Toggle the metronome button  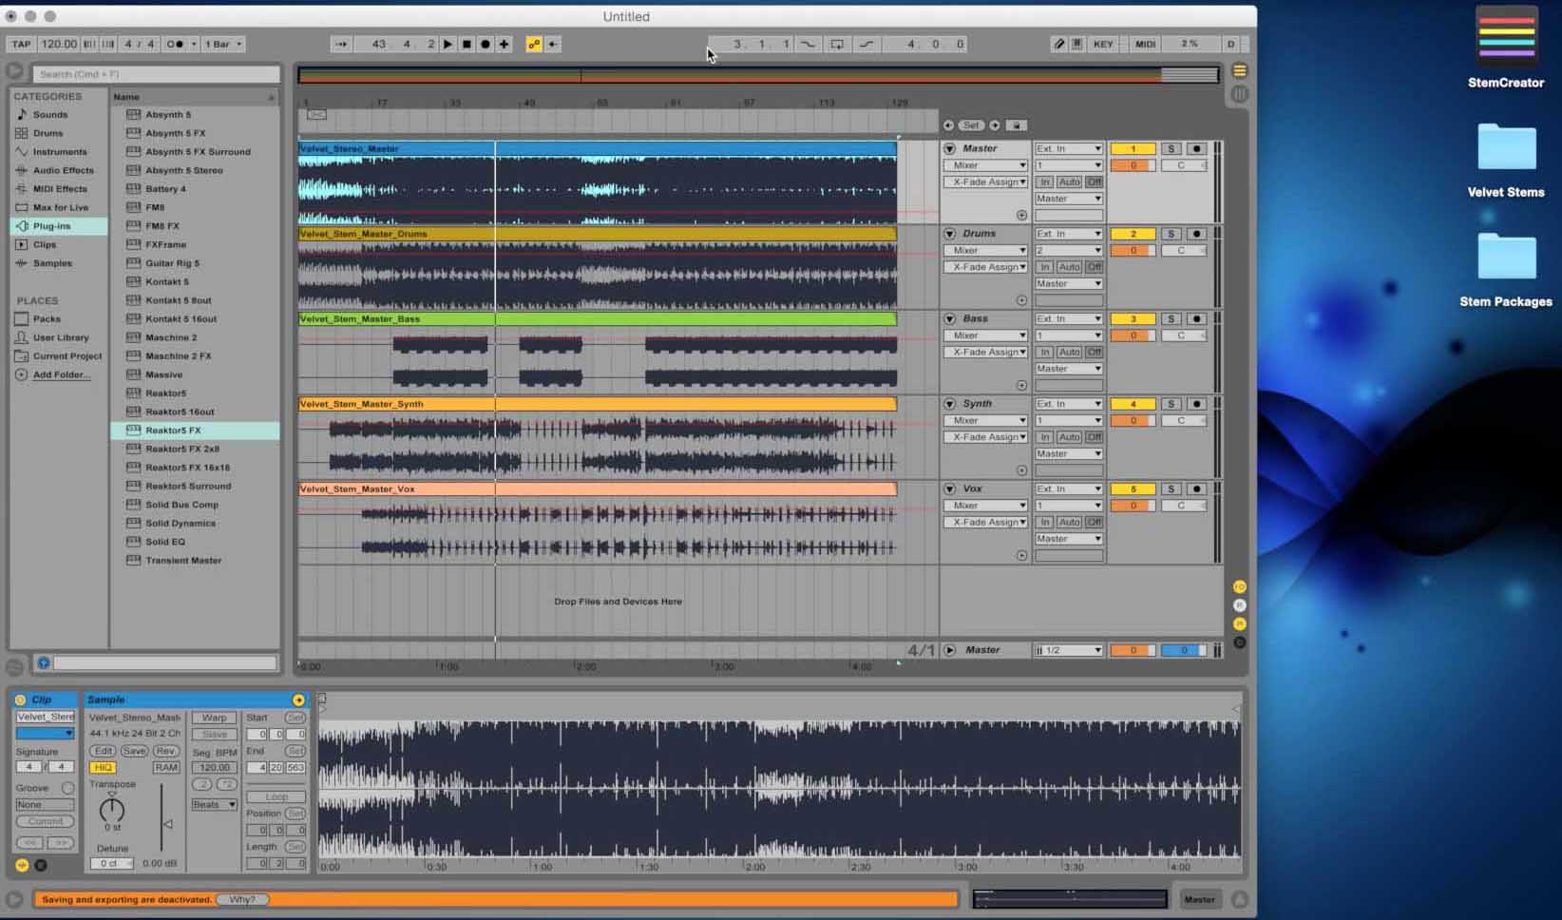tap(175, 44)
